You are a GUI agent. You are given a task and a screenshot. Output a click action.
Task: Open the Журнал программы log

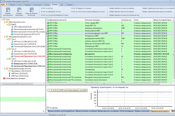pyautogui.click(x=19, y=12)
